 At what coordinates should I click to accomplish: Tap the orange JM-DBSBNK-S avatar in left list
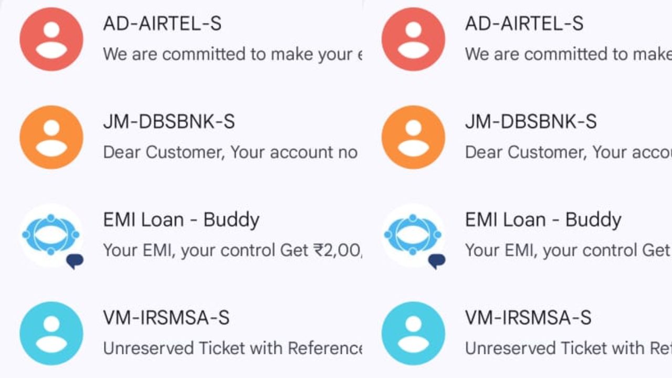click(x=51, y=138)
